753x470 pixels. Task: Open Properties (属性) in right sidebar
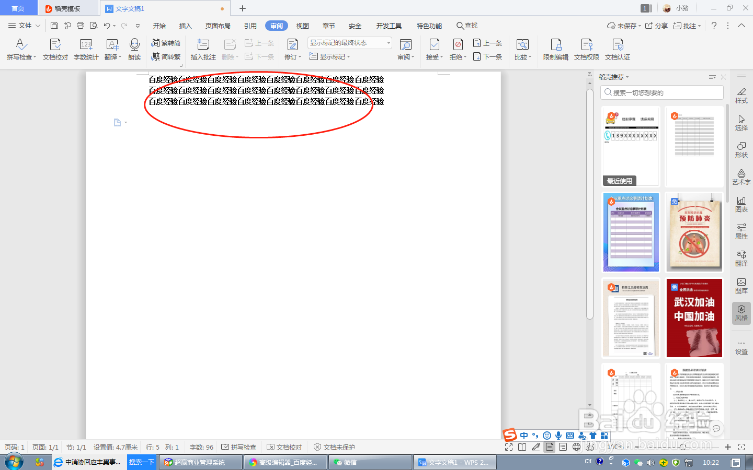tap(741, 231)
